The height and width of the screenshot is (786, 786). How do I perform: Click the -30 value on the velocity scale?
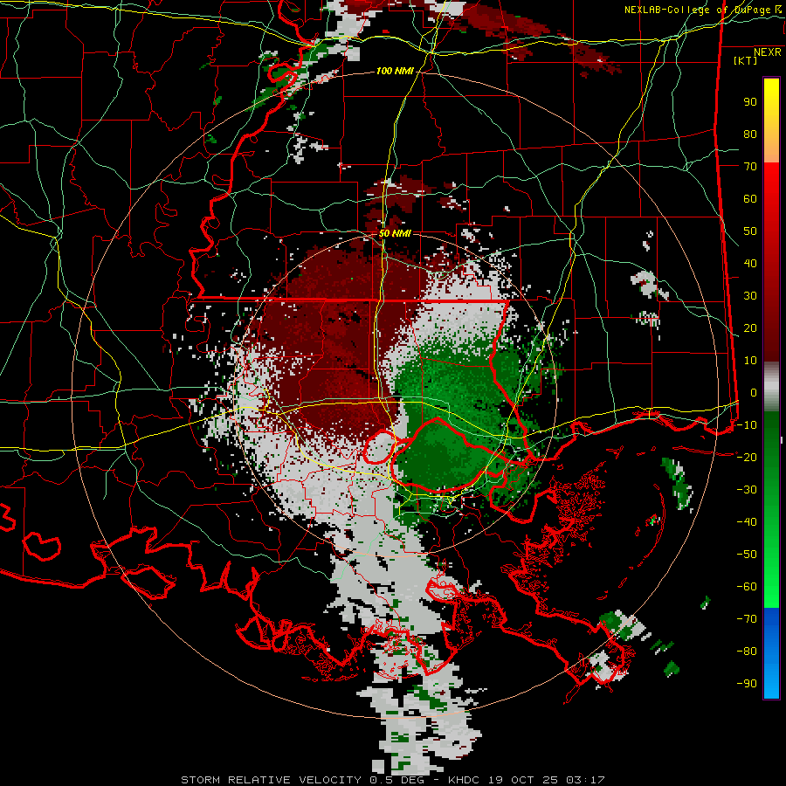[x=747, y=490]
